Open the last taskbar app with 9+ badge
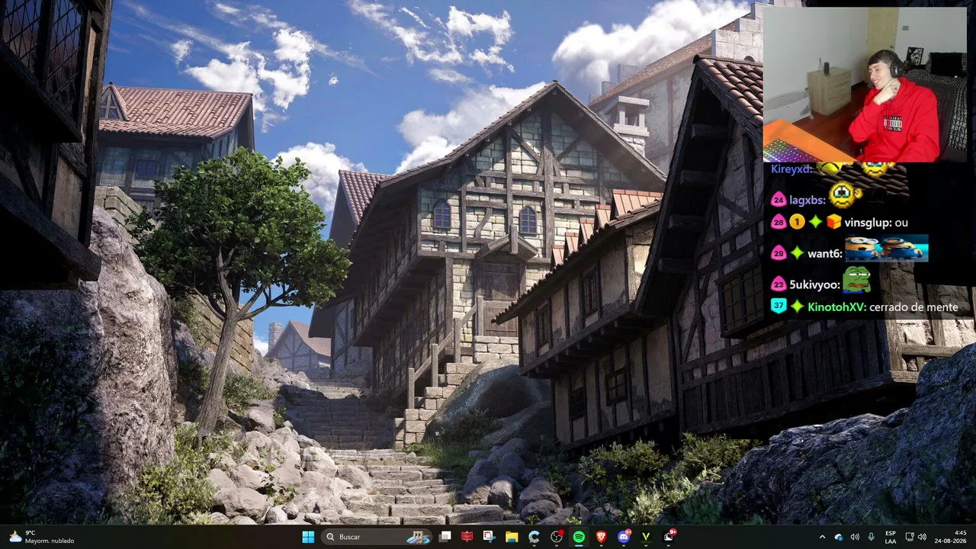976x549 pixels. (669, 537)
